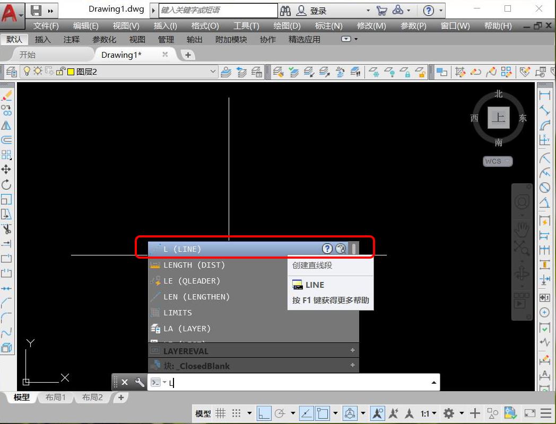Image resolution: width=556 pixels, height=424 pixels.
Task: Select the Erase tool in left toolbar
Action: [6, 96]
